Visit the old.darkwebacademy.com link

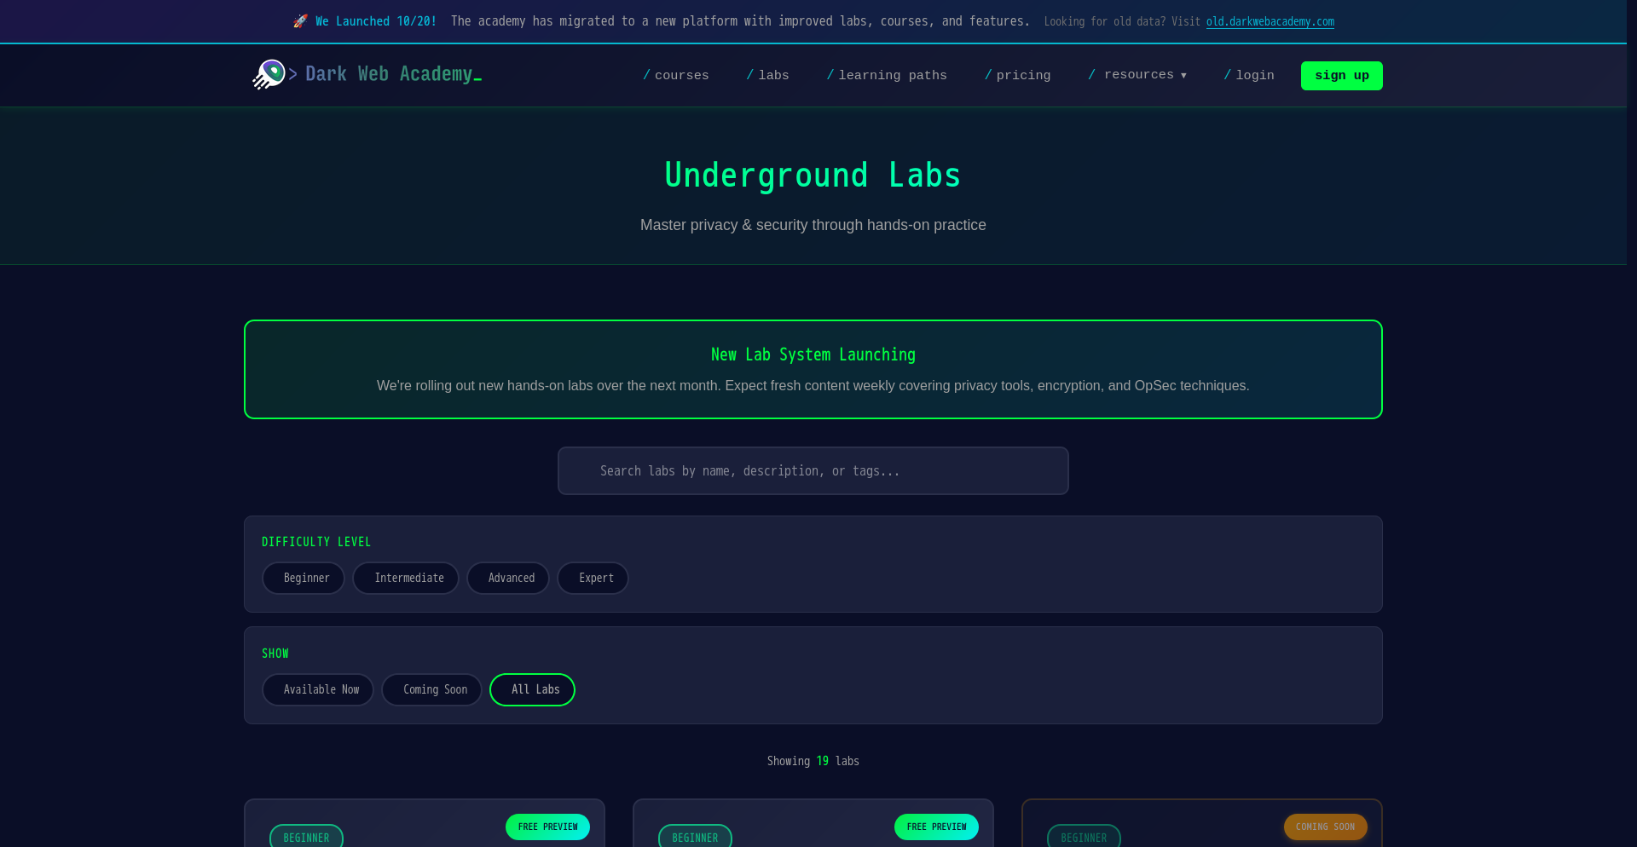[x=1270, y=21]
